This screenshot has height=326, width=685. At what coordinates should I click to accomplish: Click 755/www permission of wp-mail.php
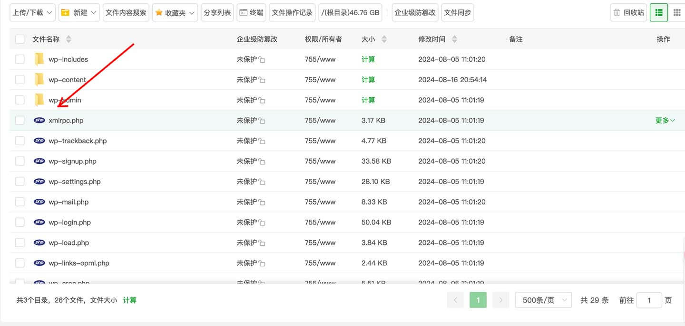(x=320, y=202)
